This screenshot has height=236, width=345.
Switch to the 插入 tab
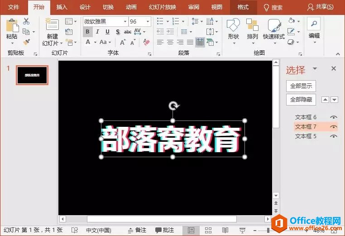point(62,7)
